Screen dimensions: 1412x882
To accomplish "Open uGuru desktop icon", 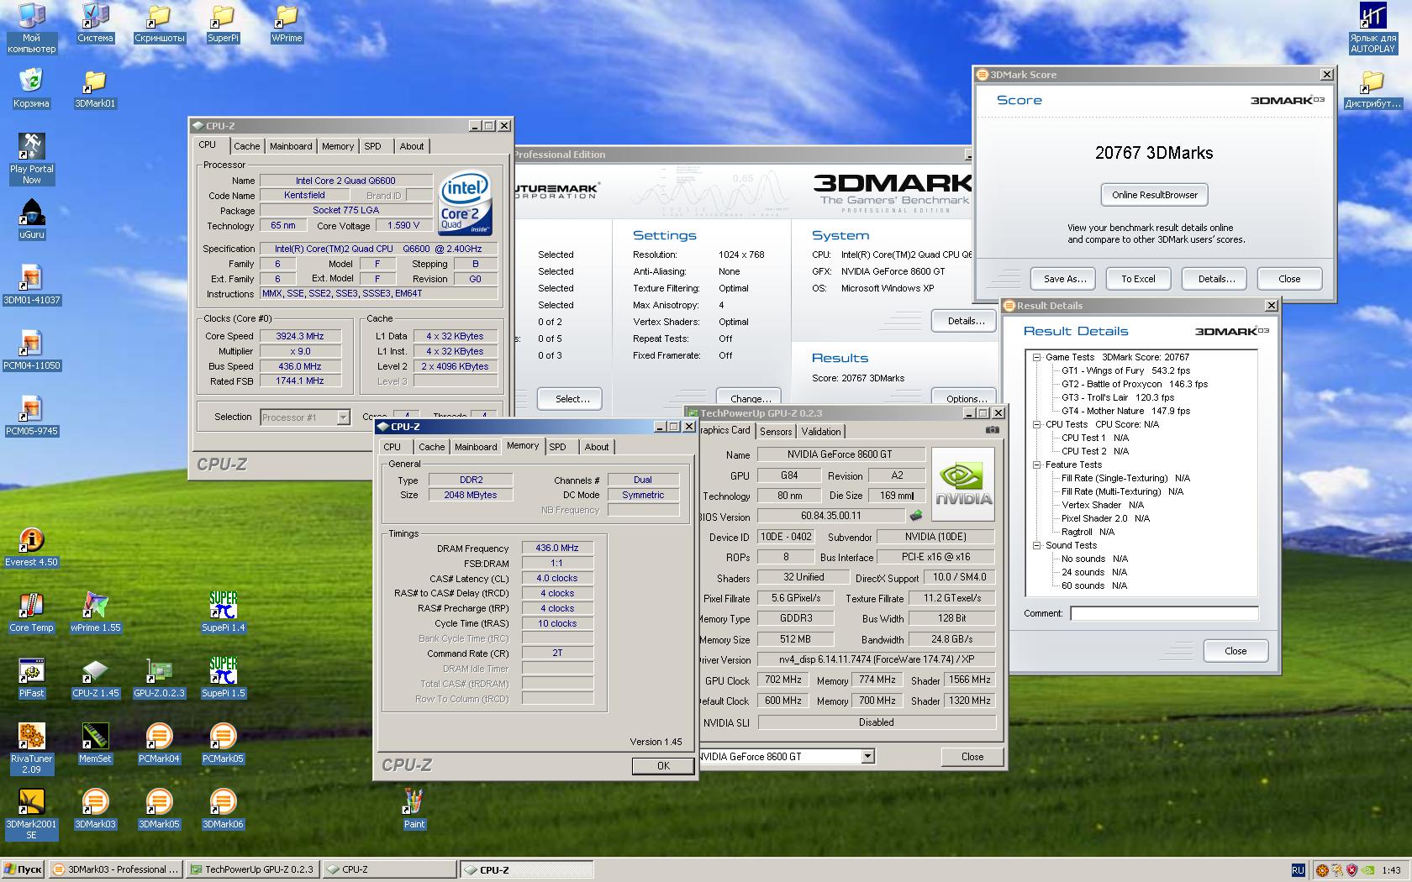I will click(x=31, y=219).
